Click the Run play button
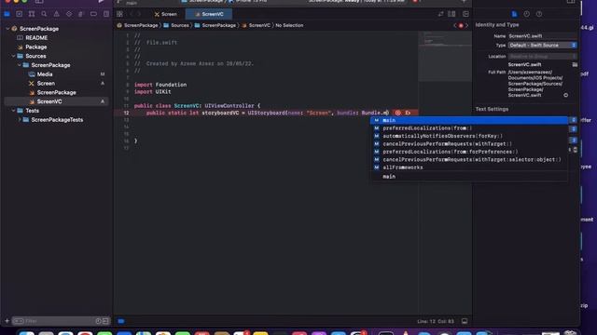Screen dimensions: 597x335 [x=101, y=2]
